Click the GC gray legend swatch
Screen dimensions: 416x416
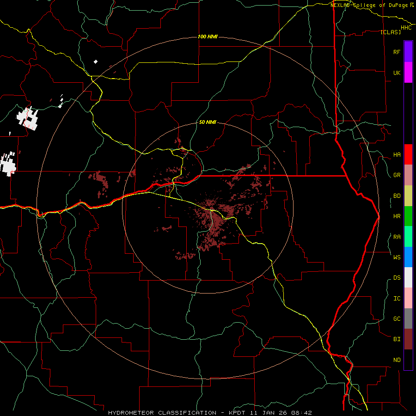coord(408,318)
